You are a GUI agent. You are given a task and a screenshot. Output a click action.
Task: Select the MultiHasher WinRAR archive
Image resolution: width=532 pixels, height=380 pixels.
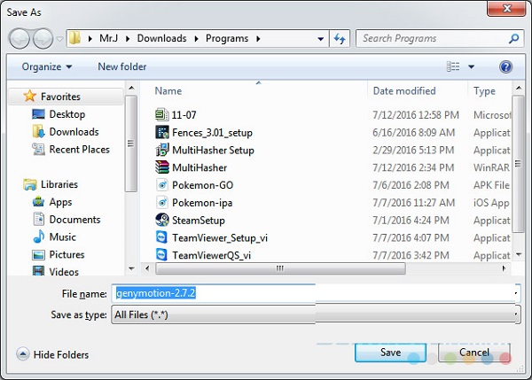click(199, 167)
